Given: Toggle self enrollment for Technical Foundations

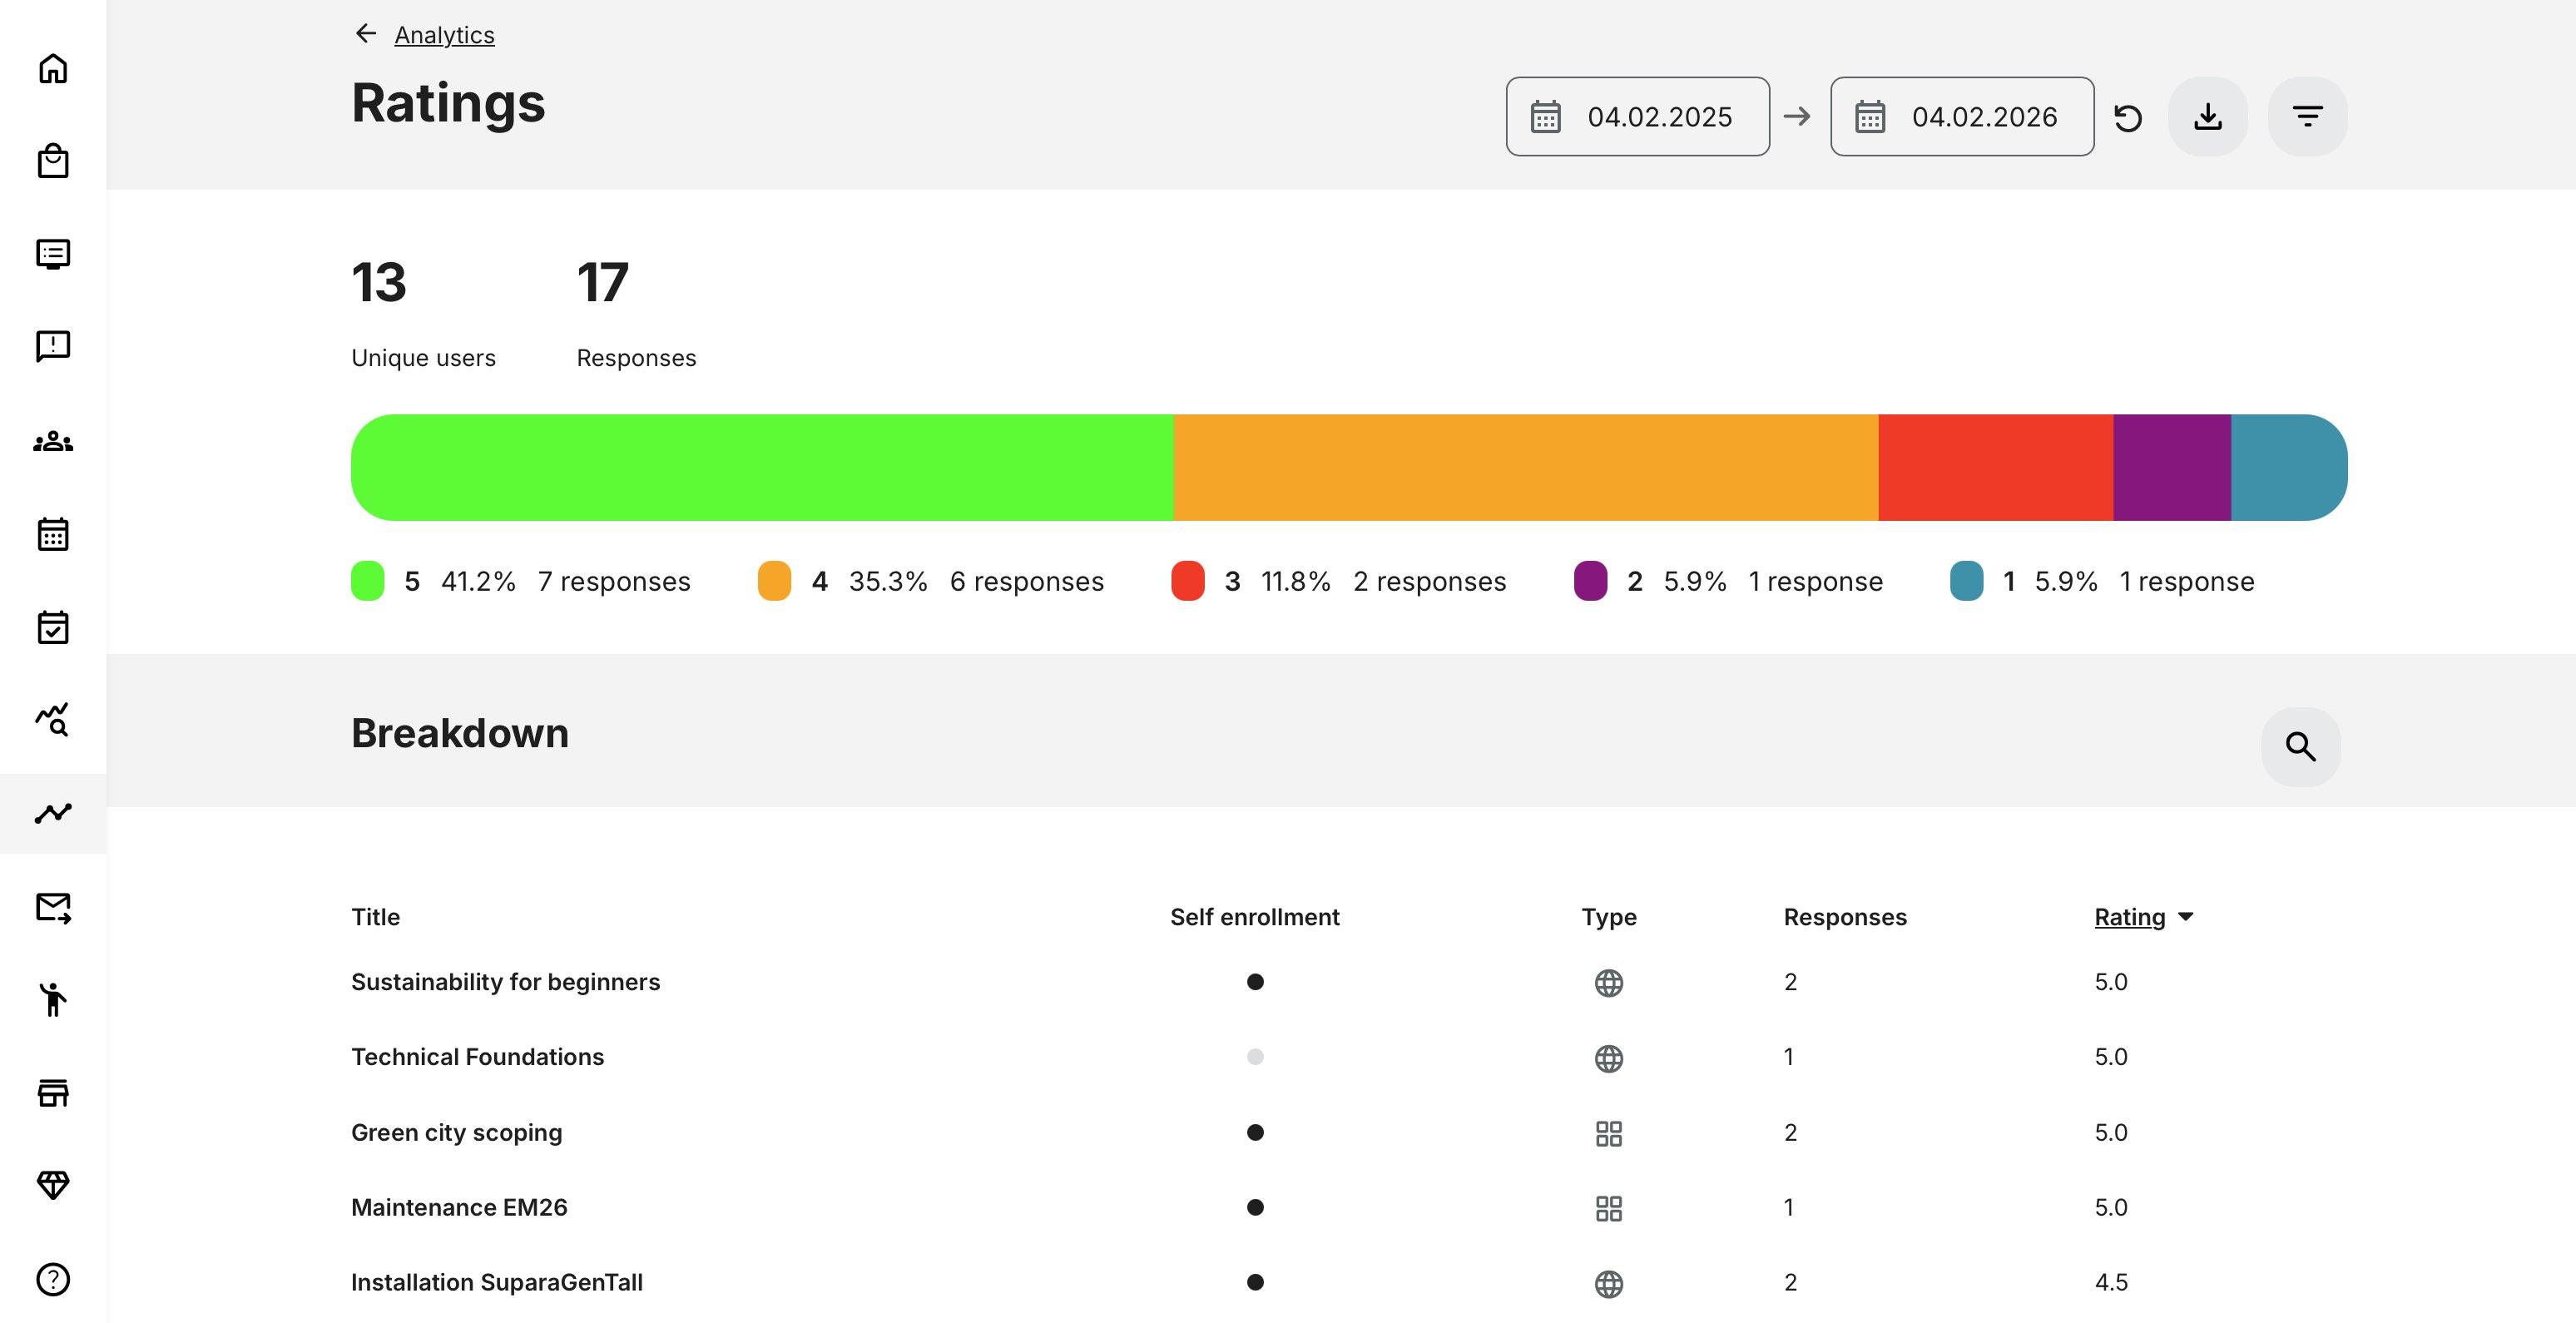Looking at the screenshot, I should [1255, 1057].
